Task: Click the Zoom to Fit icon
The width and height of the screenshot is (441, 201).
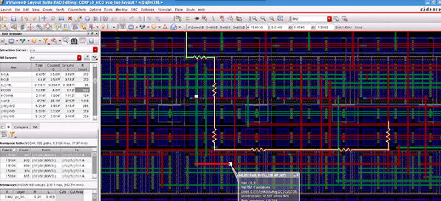Action: [271, 18]
